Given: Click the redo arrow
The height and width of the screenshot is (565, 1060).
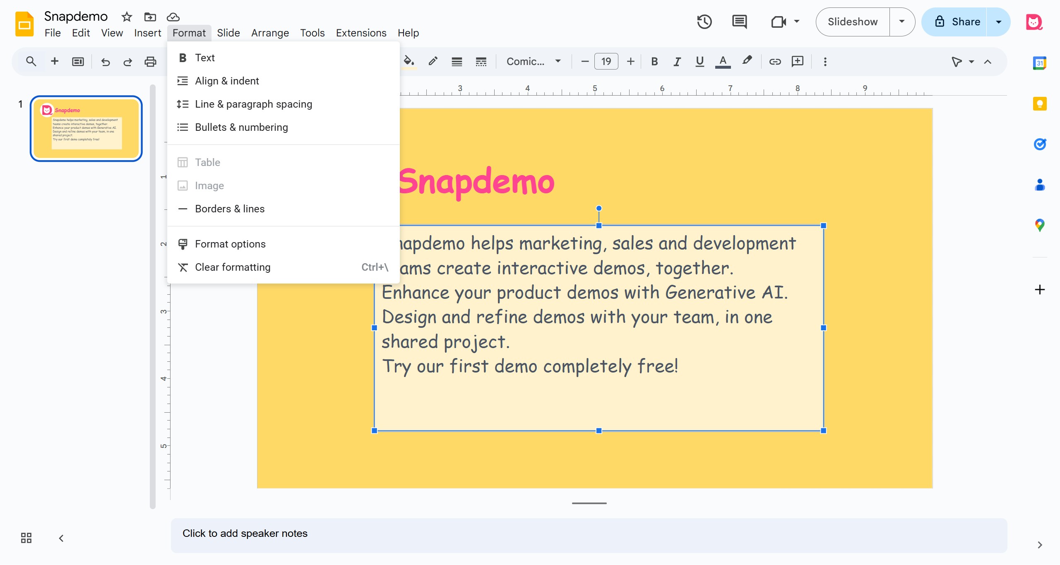Looking at the screenshot, I should pos(127,62).
